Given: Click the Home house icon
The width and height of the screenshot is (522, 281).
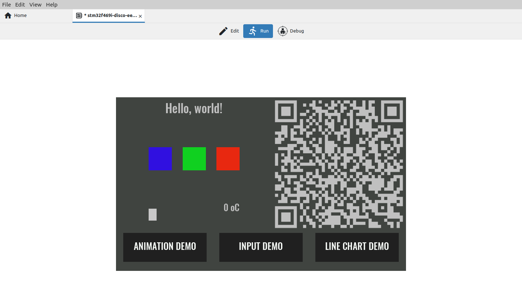Looking at the screenshot, I should pyautogui.click(x=8, y=16).
